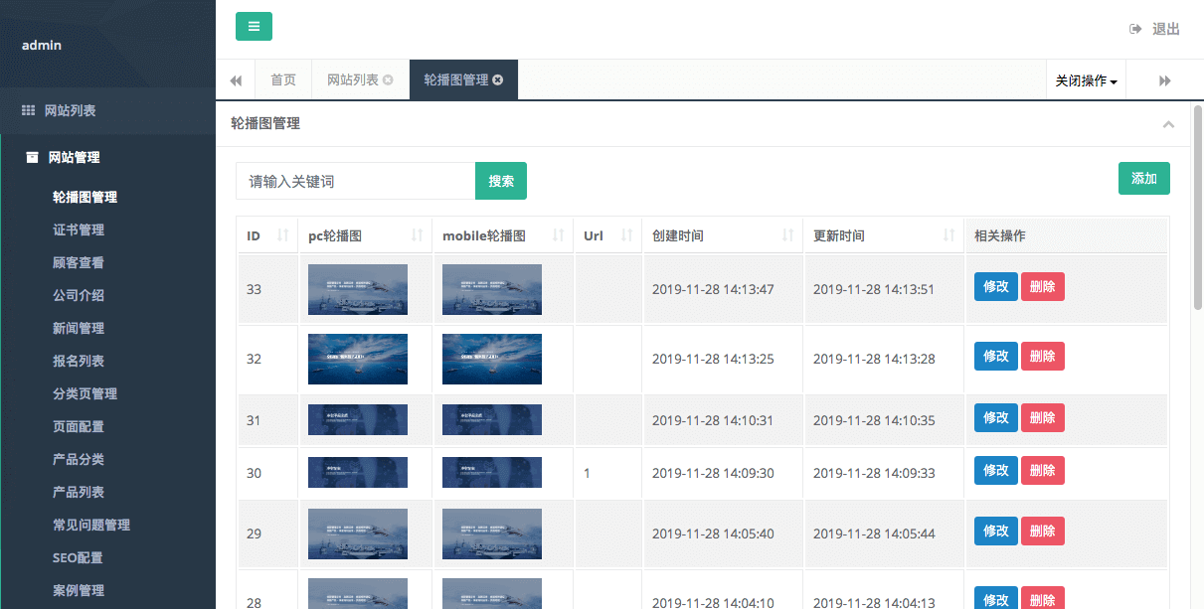Image resolution: width=1204 pixels, height=609 pixels.
Task: Open the 关闭操作 dropdown
Action: (1086, 81)
